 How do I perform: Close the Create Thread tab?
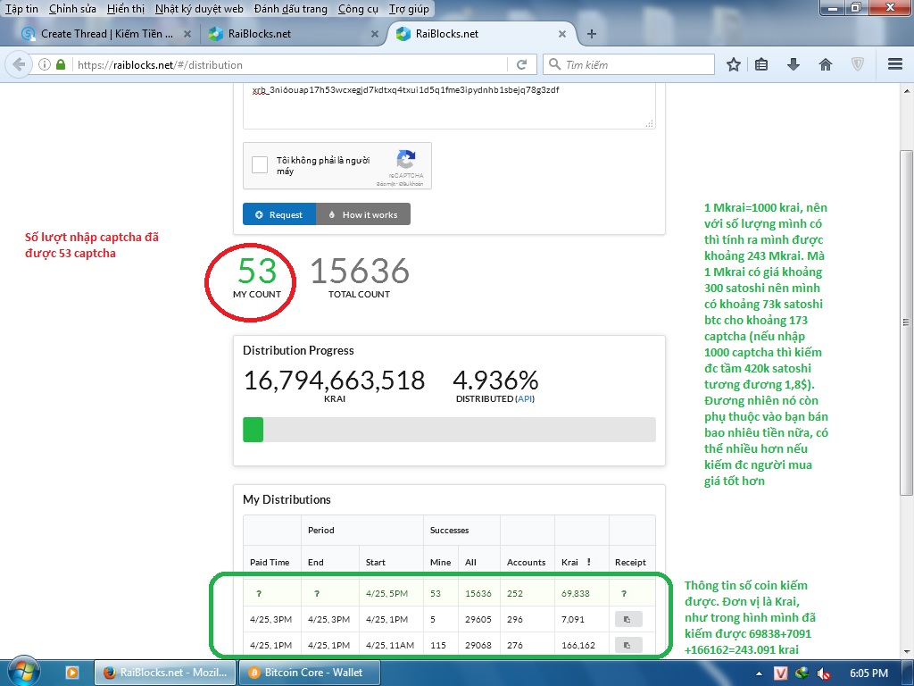(187, 34)
